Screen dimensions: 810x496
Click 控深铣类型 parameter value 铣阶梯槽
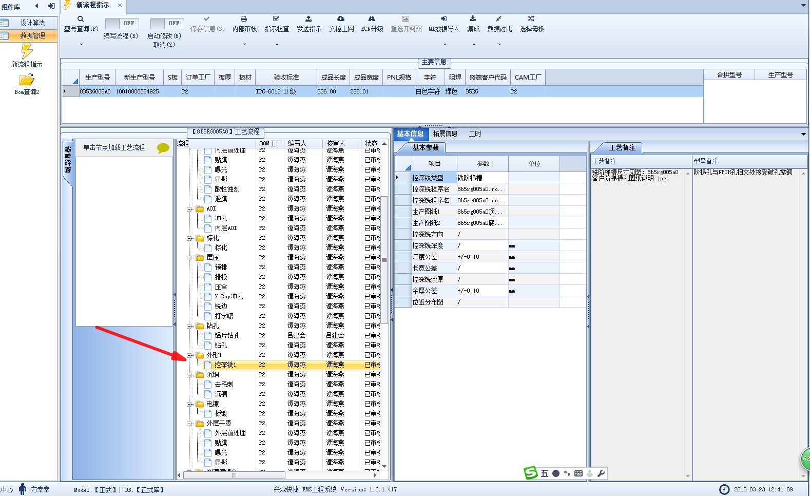point(482,178)
